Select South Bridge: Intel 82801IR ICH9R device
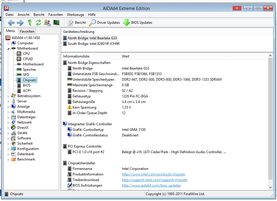Screen dimensions: 277x201 click(x=94, y=44)
